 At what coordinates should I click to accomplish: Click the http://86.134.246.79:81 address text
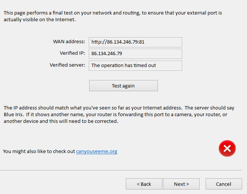118,42
